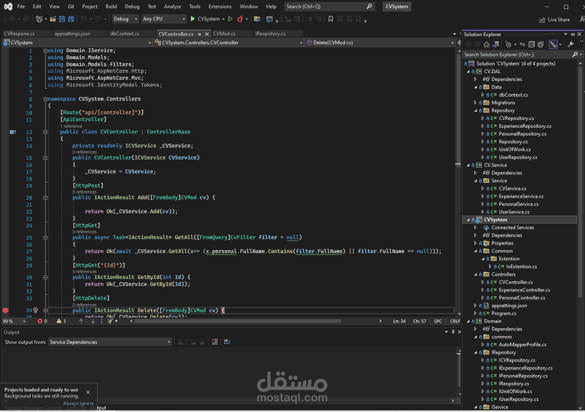The image size is (585, 412).
Task: Collapse the GetAll method outlining at line 25
Action: pyautogui.click(x=45, y=237)
